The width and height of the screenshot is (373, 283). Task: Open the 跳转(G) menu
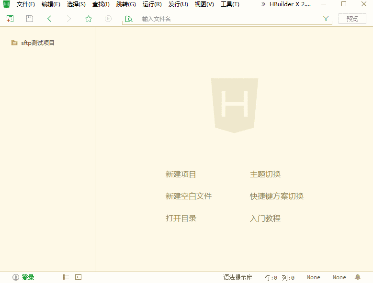click(x=126, y=4)
